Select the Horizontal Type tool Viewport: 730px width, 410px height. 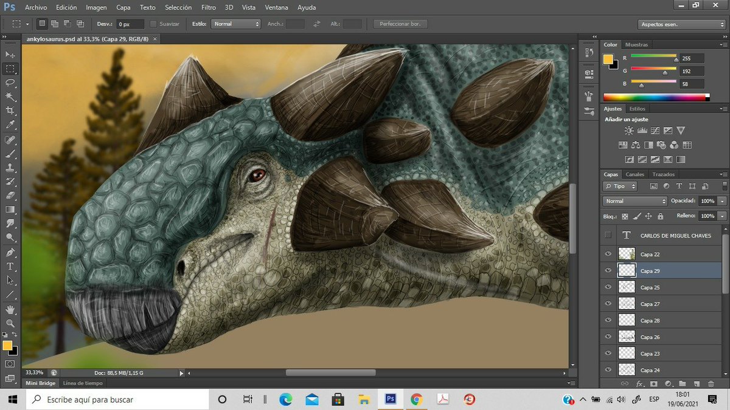10,267
